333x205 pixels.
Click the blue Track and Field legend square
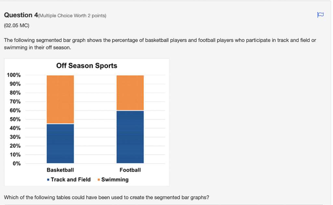coord(48,180)
